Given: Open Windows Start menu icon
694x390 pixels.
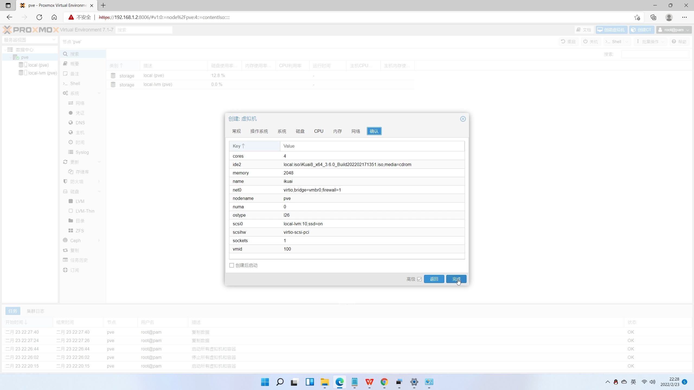Looking at the screenshot, I should click(265, 382).
